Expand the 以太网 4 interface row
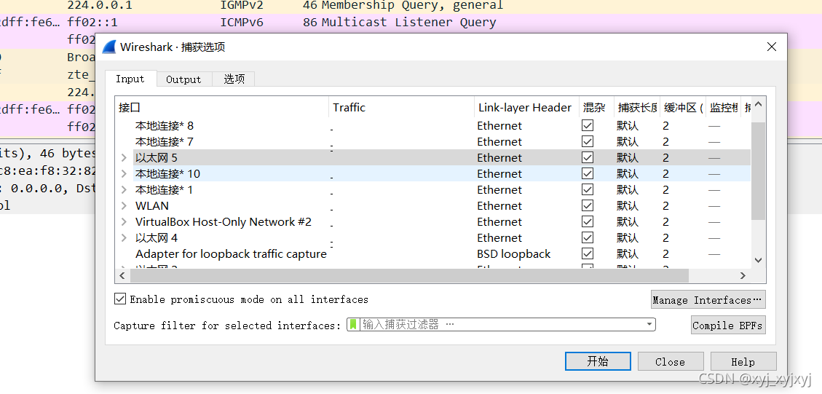 pos(124,237)
